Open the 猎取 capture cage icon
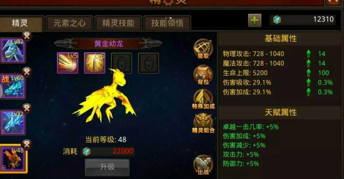The image size is (344, 179). coord(203,49)
